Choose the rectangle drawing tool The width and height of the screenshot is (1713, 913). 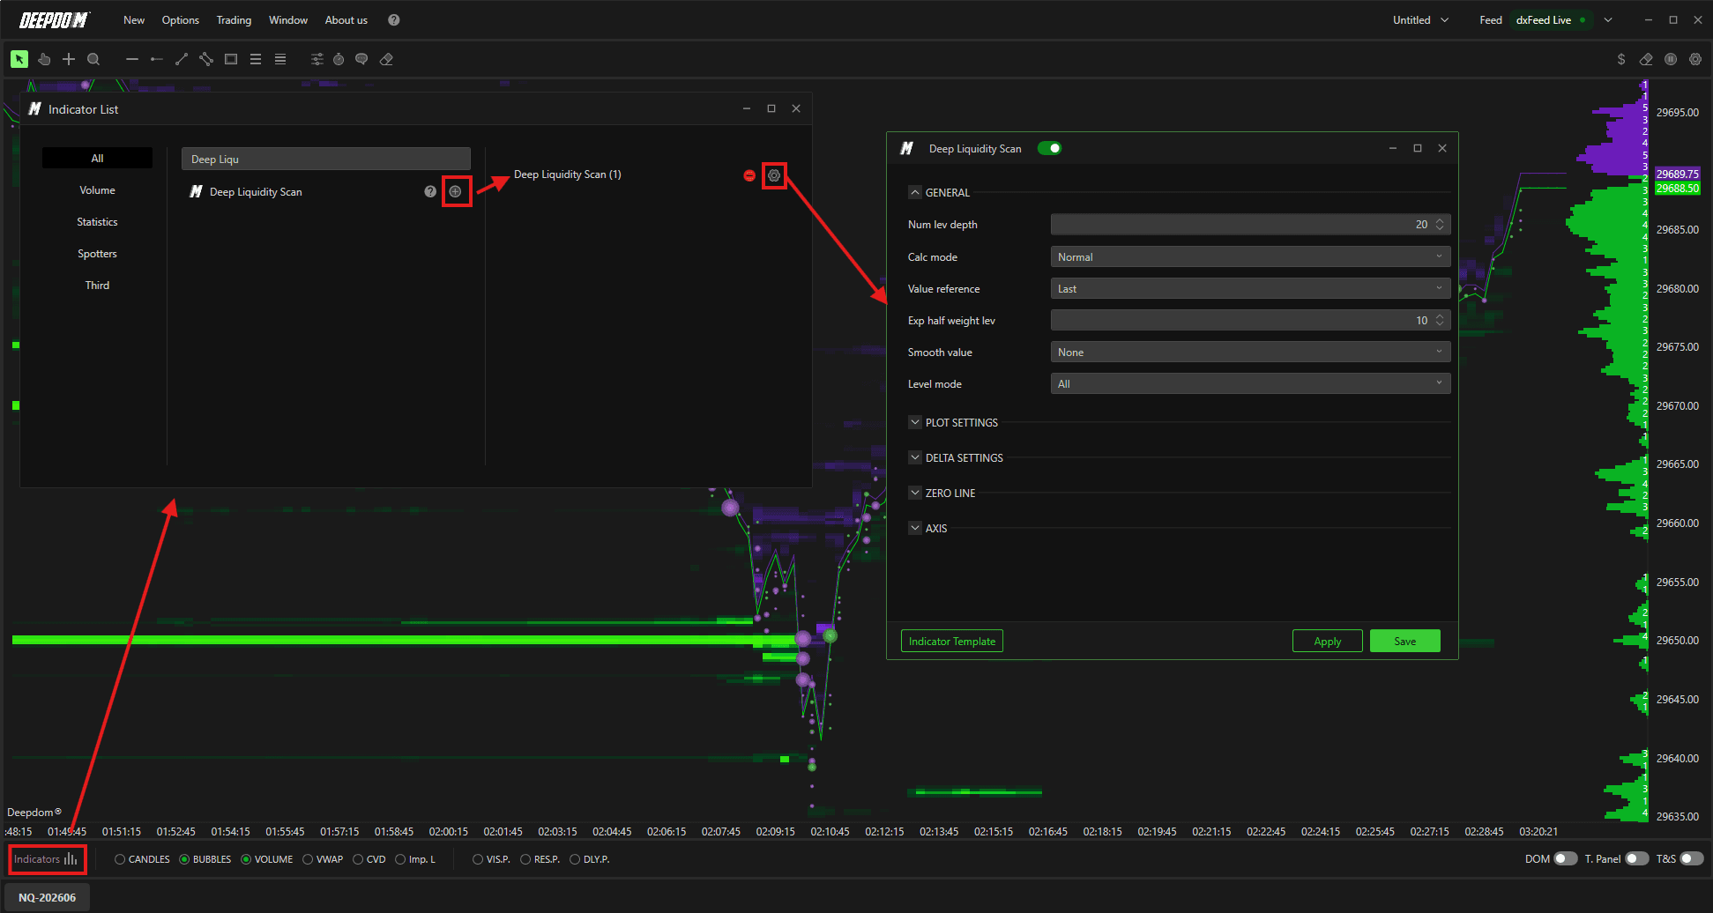point(231,59)
